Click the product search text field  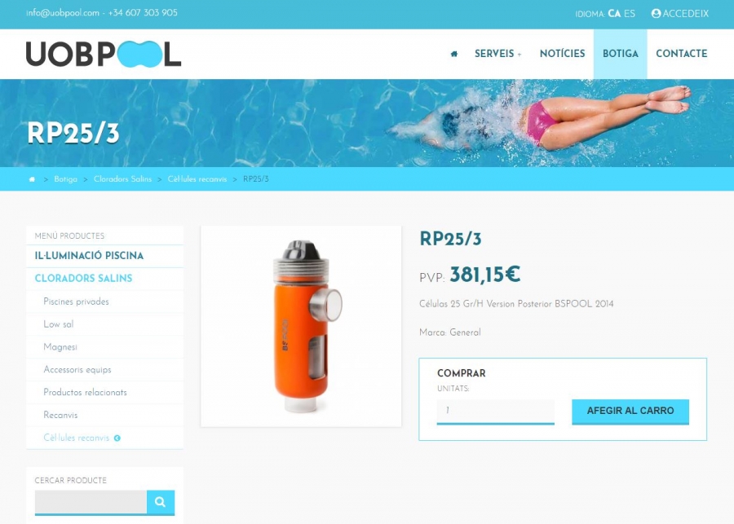[x=91, y=502]
